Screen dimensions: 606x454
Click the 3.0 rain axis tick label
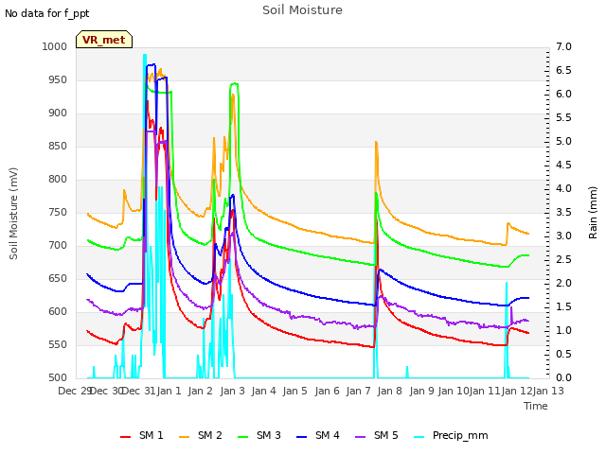(563, 236)
